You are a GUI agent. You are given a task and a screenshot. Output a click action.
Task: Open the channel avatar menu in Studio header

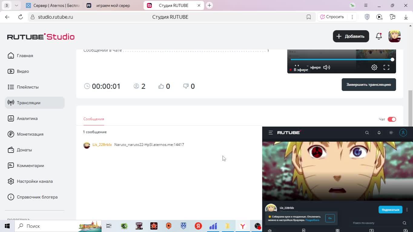[x=395, y=36]
